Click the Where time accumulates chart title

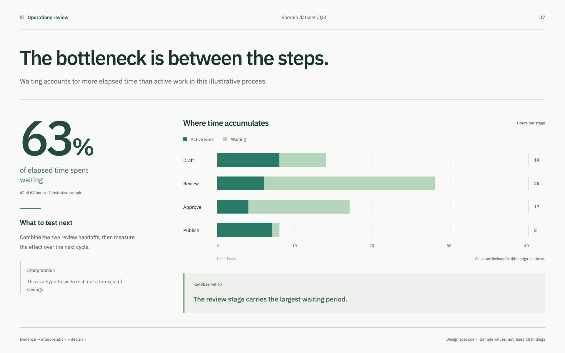[x=226, y=123]
